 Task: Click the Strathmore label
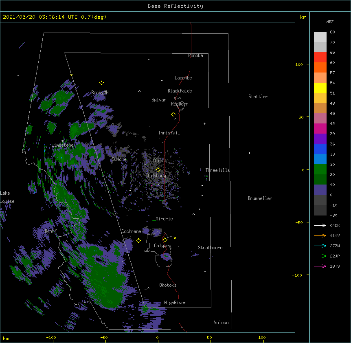[210, 248]
